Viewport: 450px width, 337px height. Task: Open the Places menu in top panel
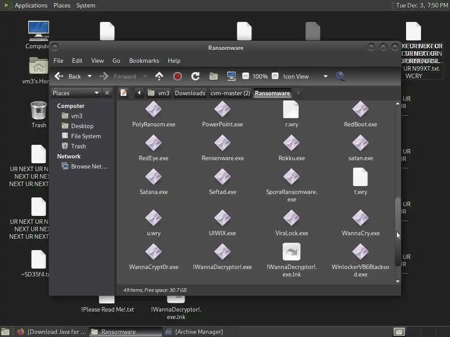[62, 5]
